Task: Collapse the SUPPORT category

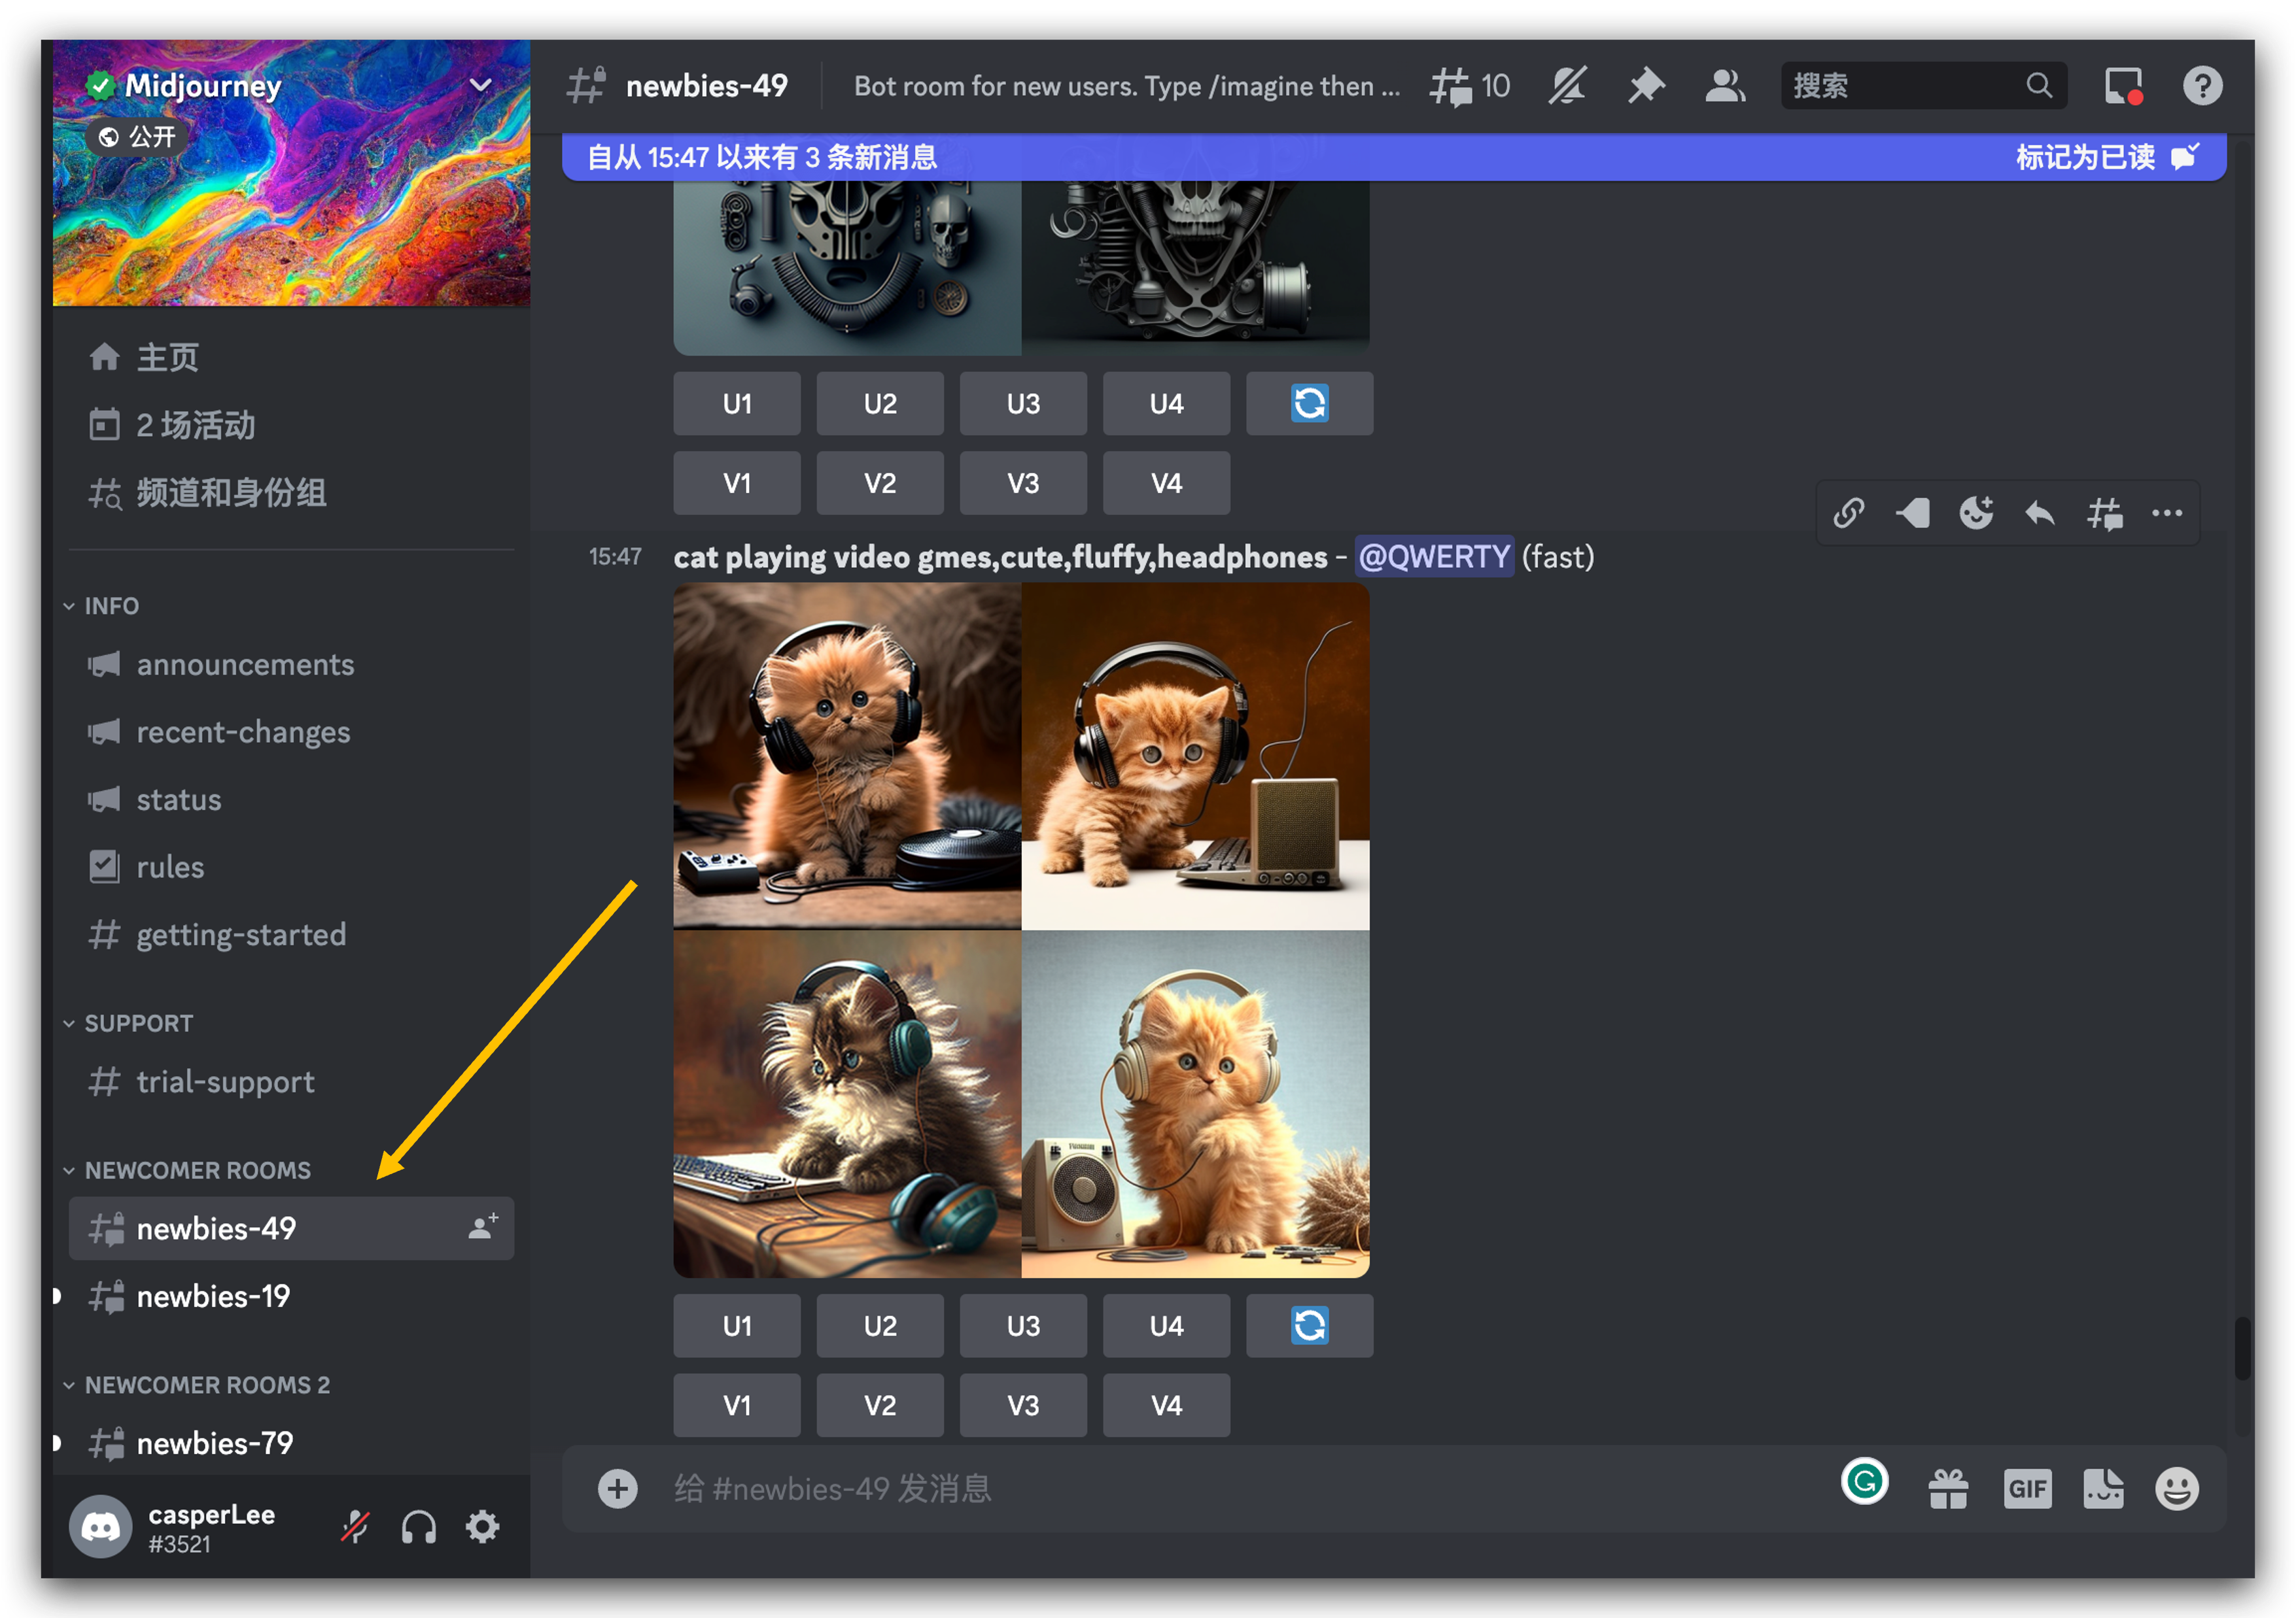Action: coord(128,1023)
